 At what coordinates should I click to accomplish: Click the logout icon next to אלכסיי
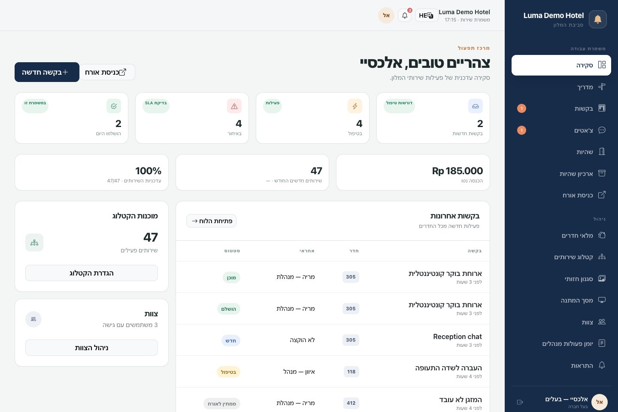coord(520,402)
